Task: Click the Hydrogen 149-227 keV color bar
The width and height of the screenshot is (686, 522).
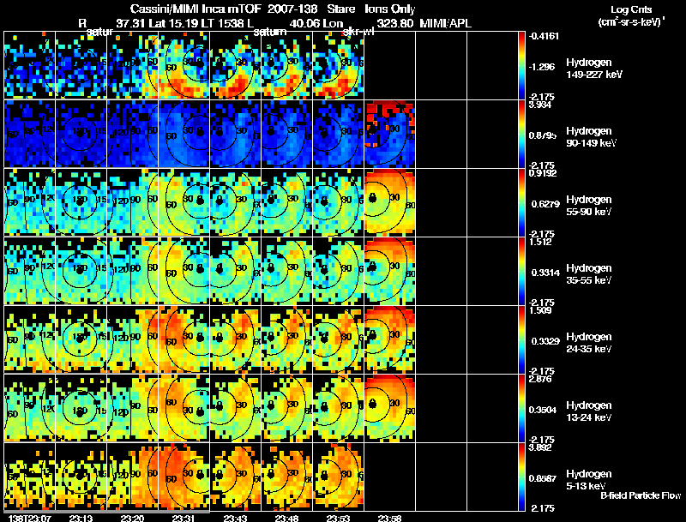Action: pos(521,65)
